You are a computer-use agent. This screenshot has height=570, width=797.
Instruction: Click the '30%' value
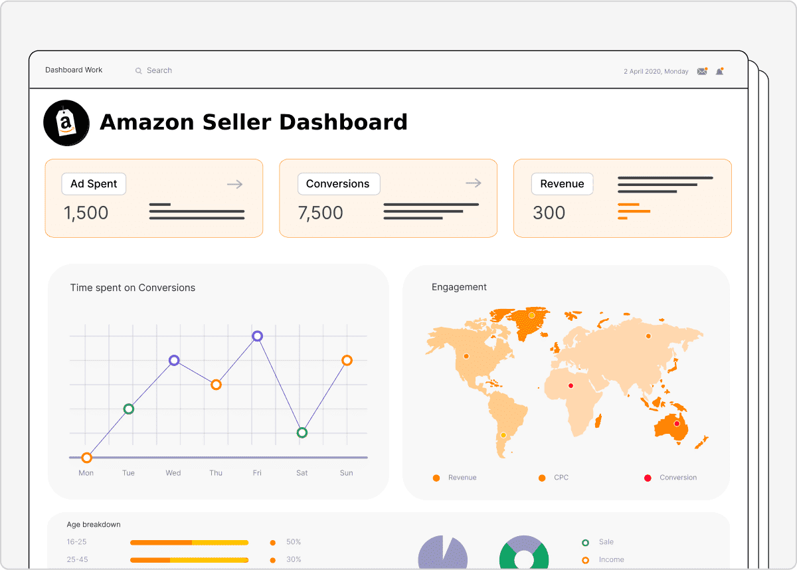[294, 559]
